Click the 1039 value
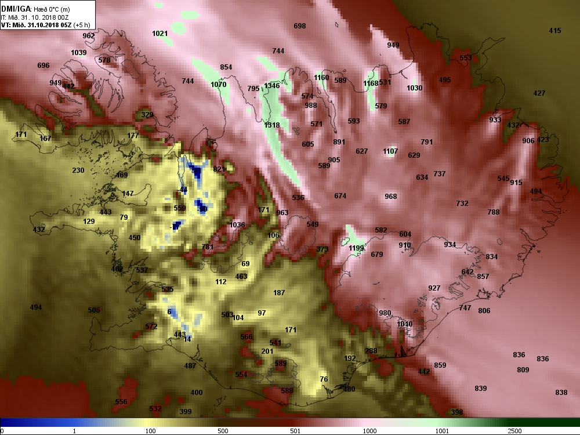This screenshot has height=435, width=580. coord(78,53)
